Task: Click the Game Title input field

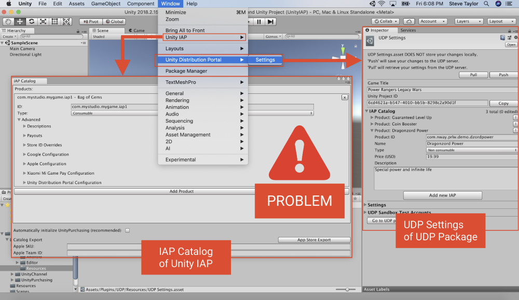Action: (442, 90)
